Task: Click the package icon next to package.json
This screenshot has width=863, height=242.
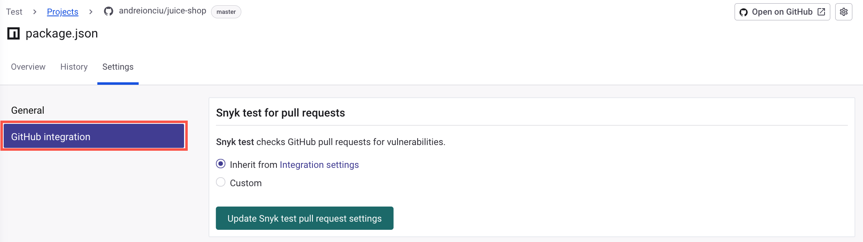Action: coord(13,33)
